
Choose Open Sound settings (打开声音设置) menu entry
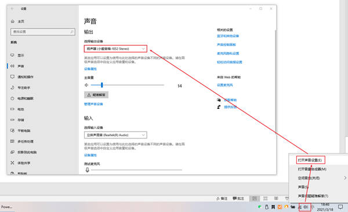310,160
